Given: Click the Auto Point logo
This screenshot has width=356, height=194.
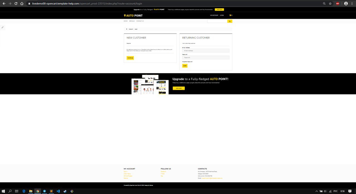Looking at the screenshot, I should click(x=133, y=16).
